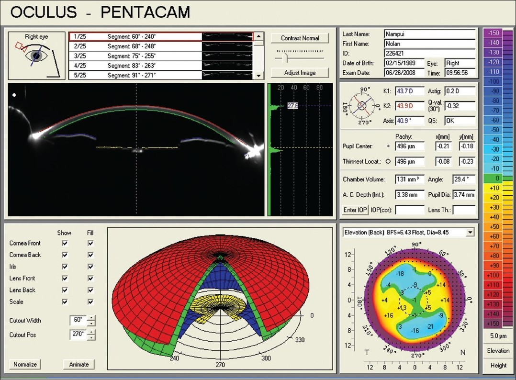
Task: Click the Time field 09:56:56
Action: point(460,73)
